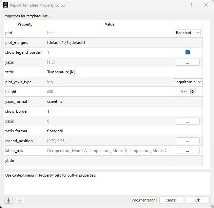Screen dimensions: 214x208
Task: Open the legend_position ellipsis editor button
Action: click(x=187, y=141)
